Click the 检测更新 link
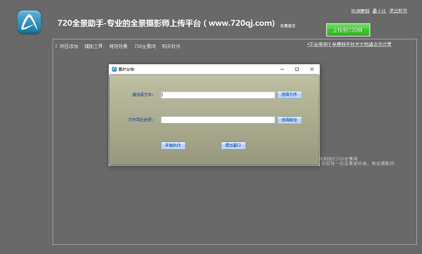The image size is (422, 254). (x=360, y=11)
